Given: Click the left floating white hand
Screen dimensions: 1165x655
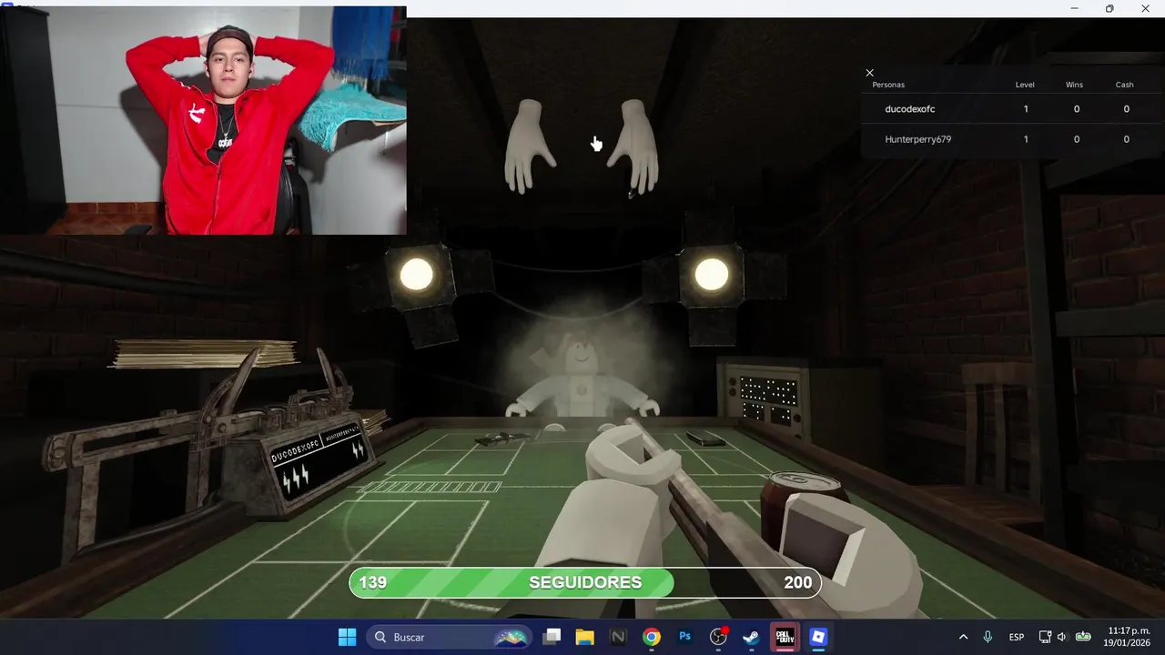Looking at the screenshot, I should 530,146.
